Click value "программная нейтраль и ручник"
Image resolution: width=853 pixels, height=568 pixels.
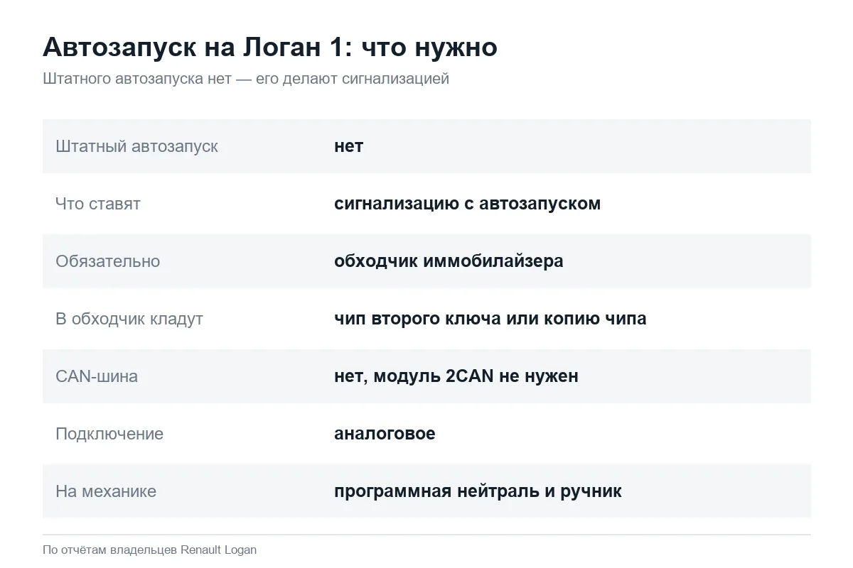tap(478, 491)
